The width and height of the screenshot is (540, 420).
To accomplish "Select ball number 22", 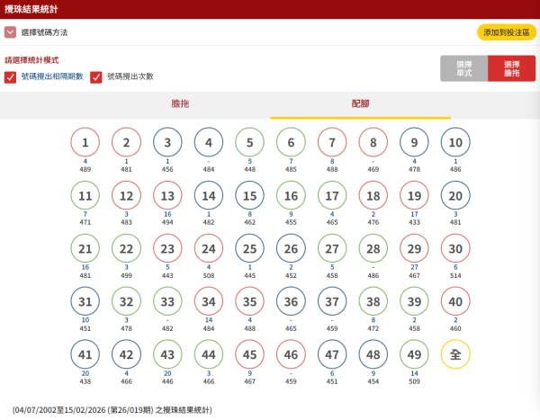I will (126, 248).
